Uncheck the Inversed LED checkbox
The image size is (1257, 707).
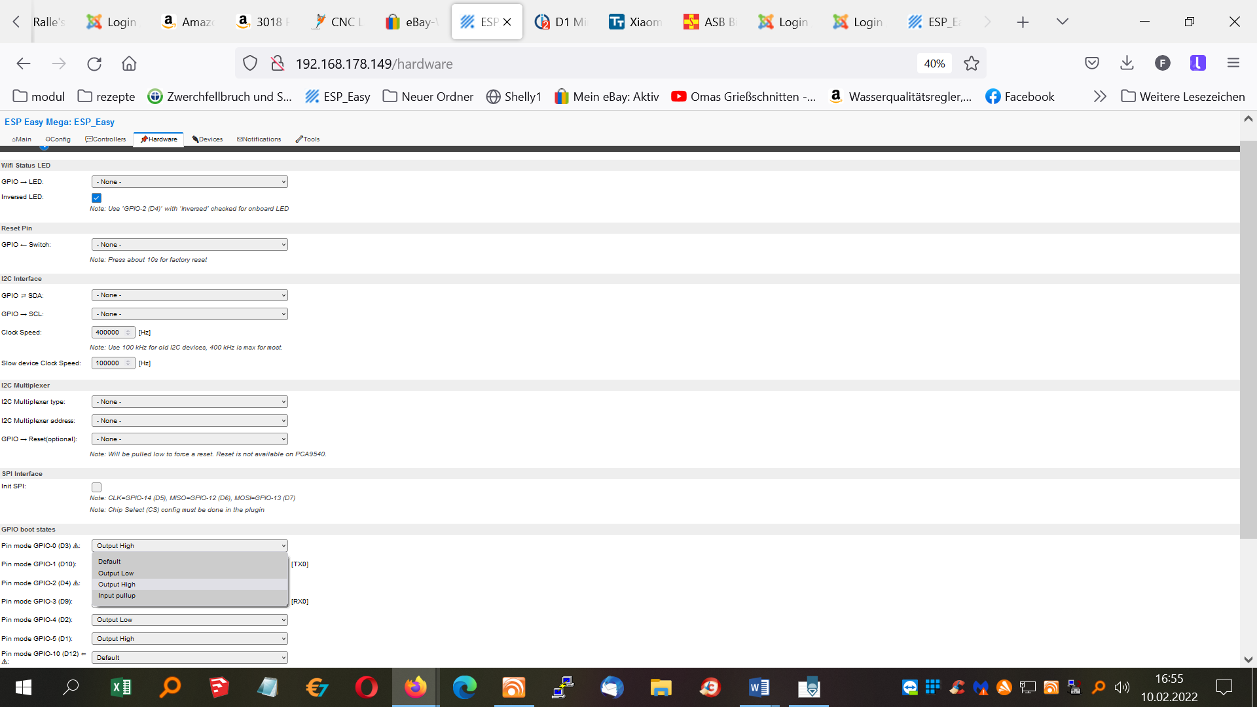96,198
